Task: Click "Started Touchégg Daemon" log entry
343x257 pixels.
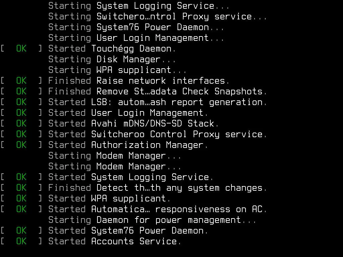Action: (x=112, y=49)
